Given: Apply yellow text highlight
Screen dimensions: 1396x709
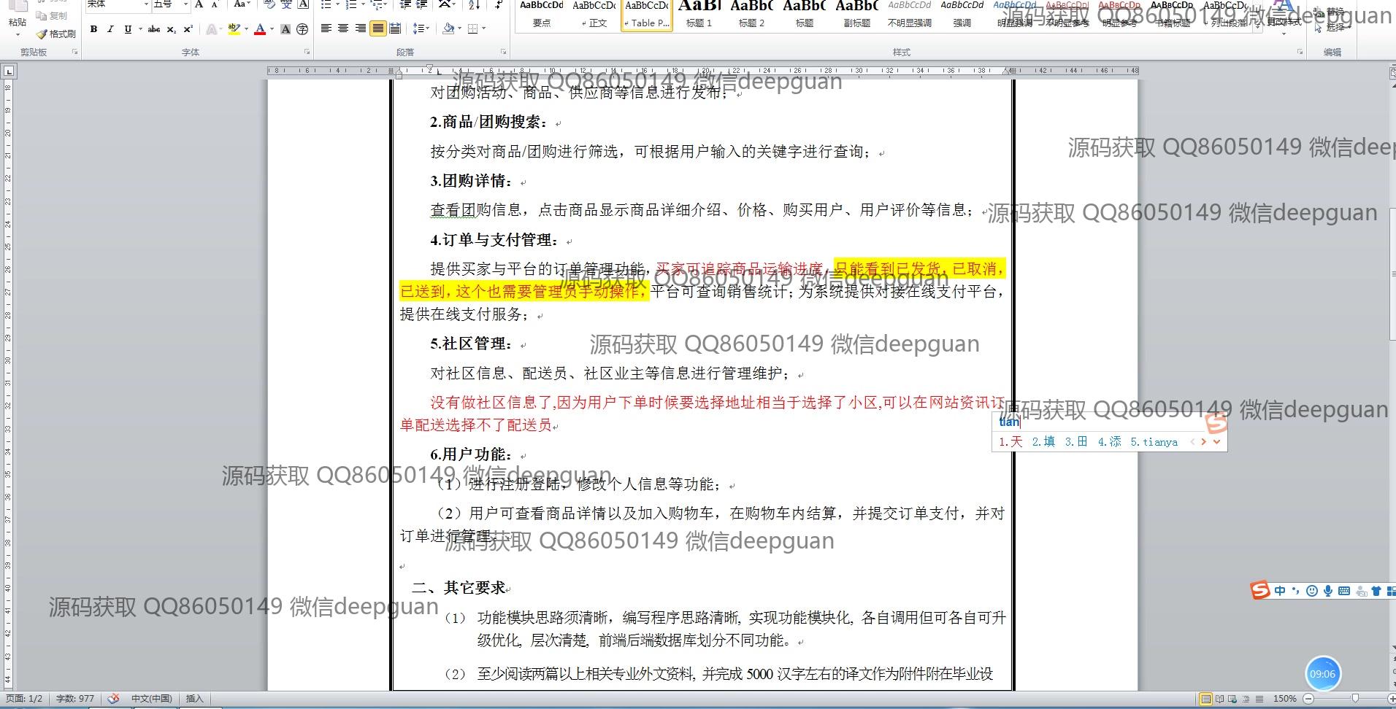Looking at the screenshot, I should pos(234,29).
